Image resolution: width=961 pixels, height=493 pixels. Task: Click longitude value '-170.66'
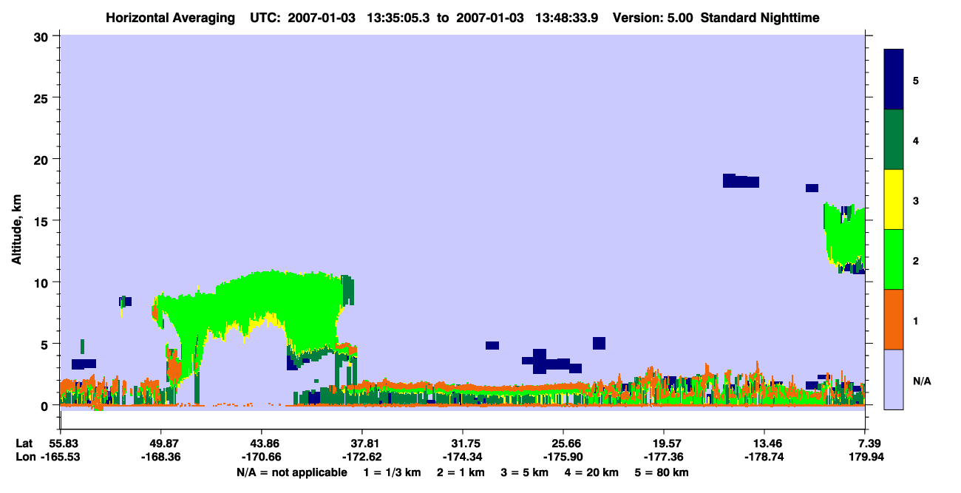pos(261,457)
